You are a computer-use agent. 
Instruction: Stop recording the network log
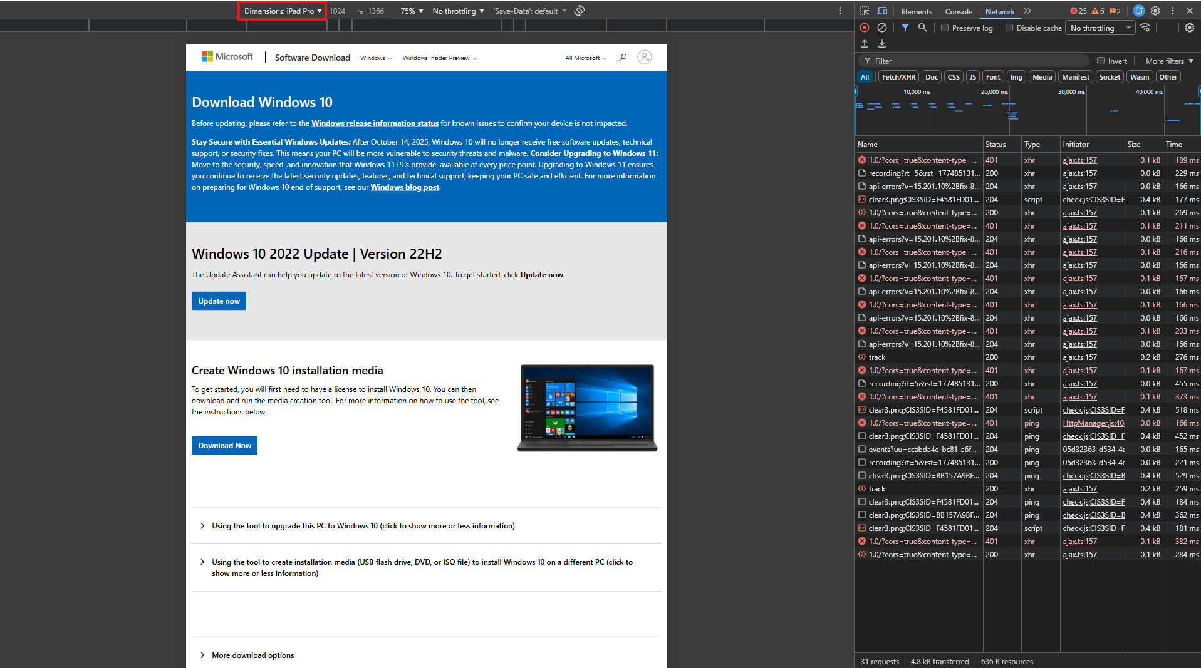tap(865, 28)
